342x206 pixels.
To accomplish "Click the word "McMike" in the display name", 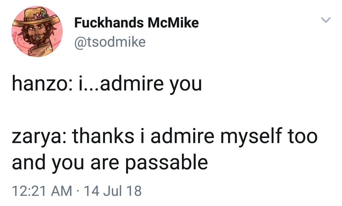I will click(x=173, y=23).
